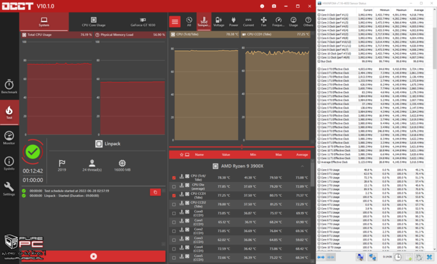Click HWiNFO expand columns arrows button
The height and width of the screenshot is (264, 437).
coord(321,257)
